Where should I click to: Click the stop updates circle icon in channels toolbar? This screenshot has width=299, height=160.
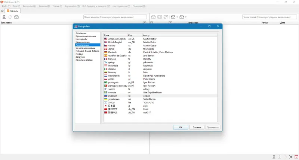tap(10, 17)
